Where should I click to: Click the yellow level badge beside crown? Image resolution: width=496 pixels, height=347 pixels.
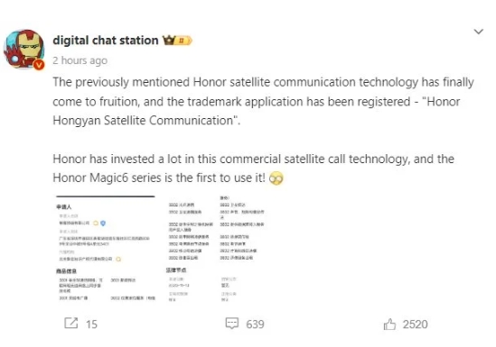[183, 41]
